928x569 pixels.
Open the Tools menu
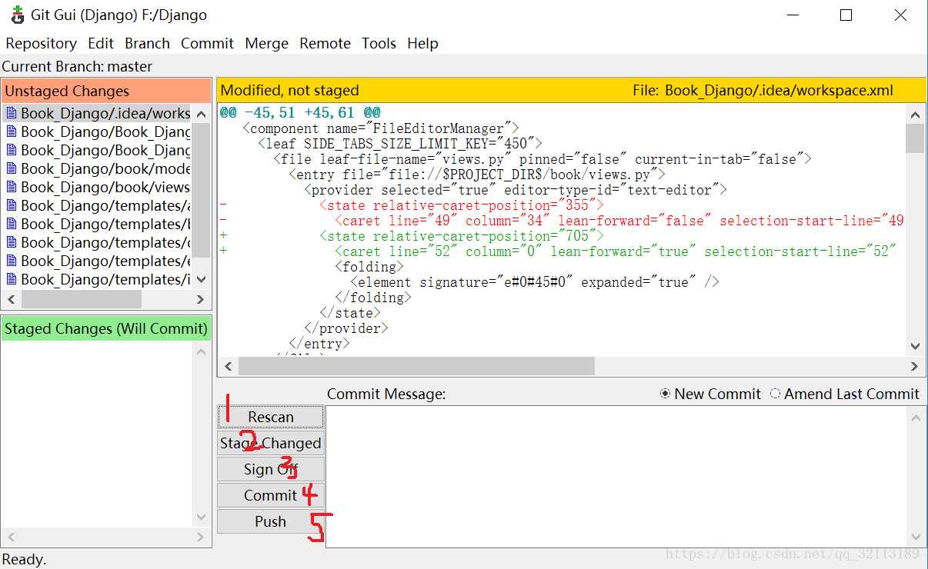(x=379, y=43)
